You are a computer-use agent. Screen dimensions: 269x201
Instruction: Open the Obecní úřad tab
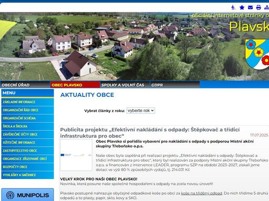click(x=25, y=85)
